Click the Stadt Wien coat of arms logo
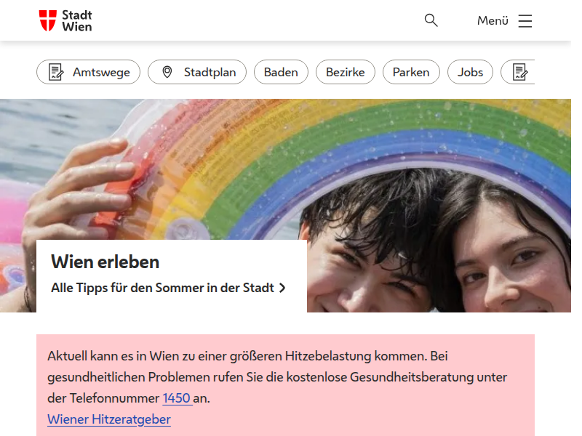This screenshot has height=436, width=582. click(47, 20)
